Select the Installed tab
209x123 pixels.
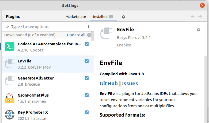(x=100, y=17)
